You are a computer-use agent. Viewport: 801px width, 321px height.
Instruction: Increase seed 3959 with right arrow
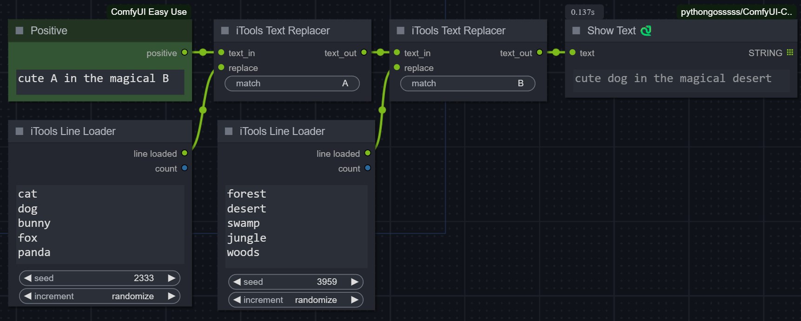(x=355, y=282)
